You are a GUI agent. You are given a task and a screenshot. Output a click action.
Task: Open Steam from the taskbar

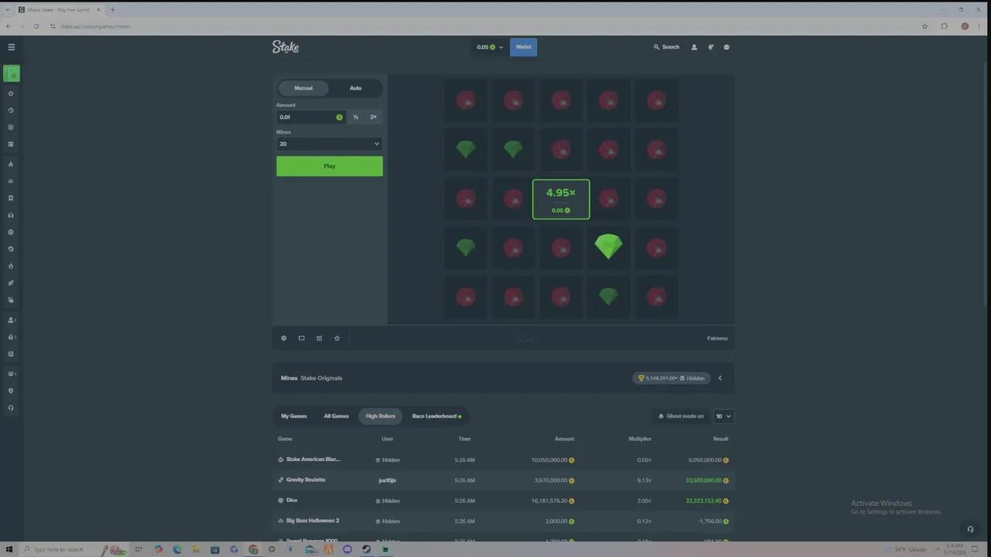coord(366,549)
